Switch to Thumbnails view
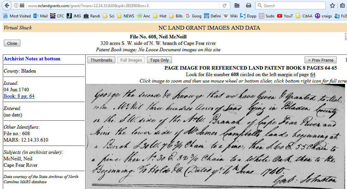 point(101,60)
